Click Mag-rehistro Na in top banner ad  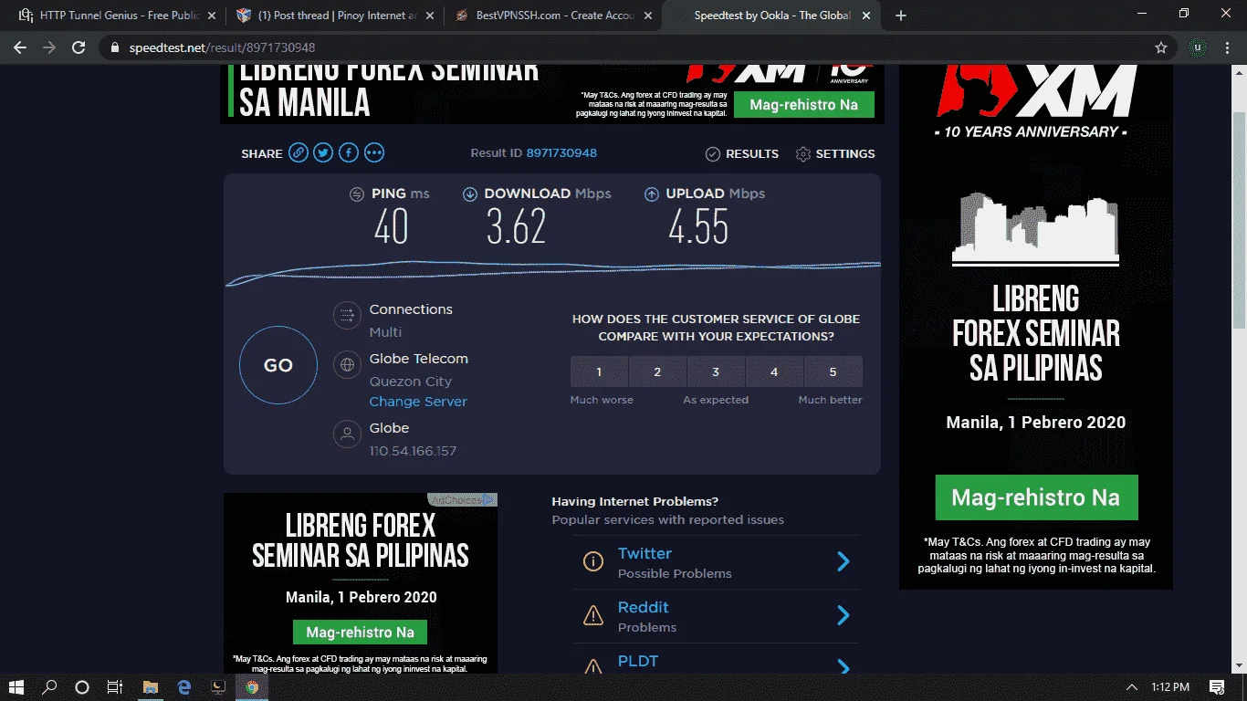(x=803, y=104)
